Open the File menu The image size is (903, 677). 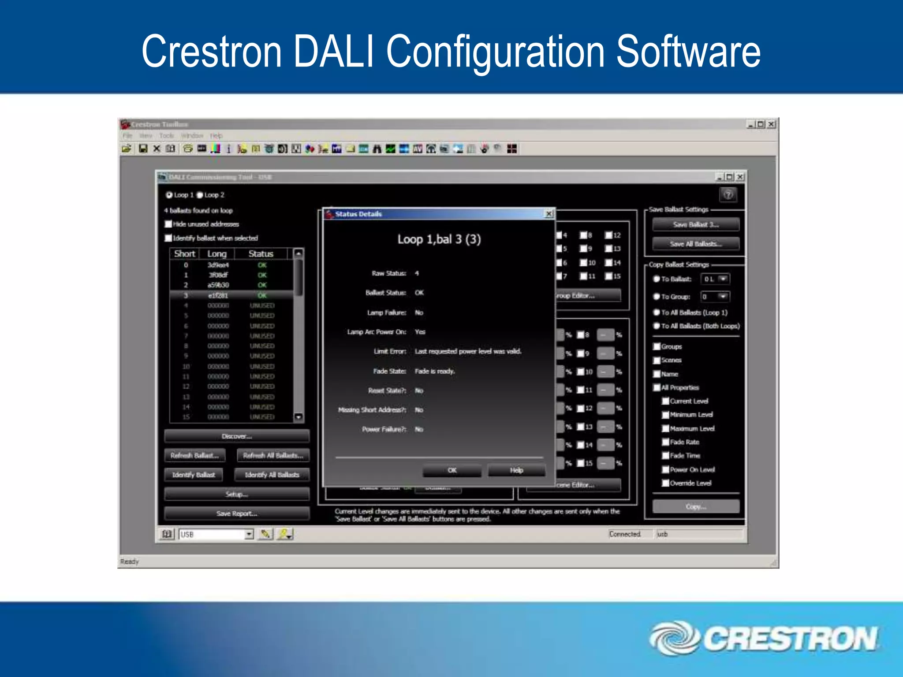(127, 136)
